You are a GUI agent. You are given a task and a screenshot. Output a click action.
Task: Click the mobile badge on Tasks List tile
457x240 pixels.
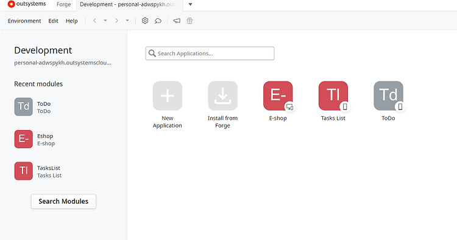[345, 107]
